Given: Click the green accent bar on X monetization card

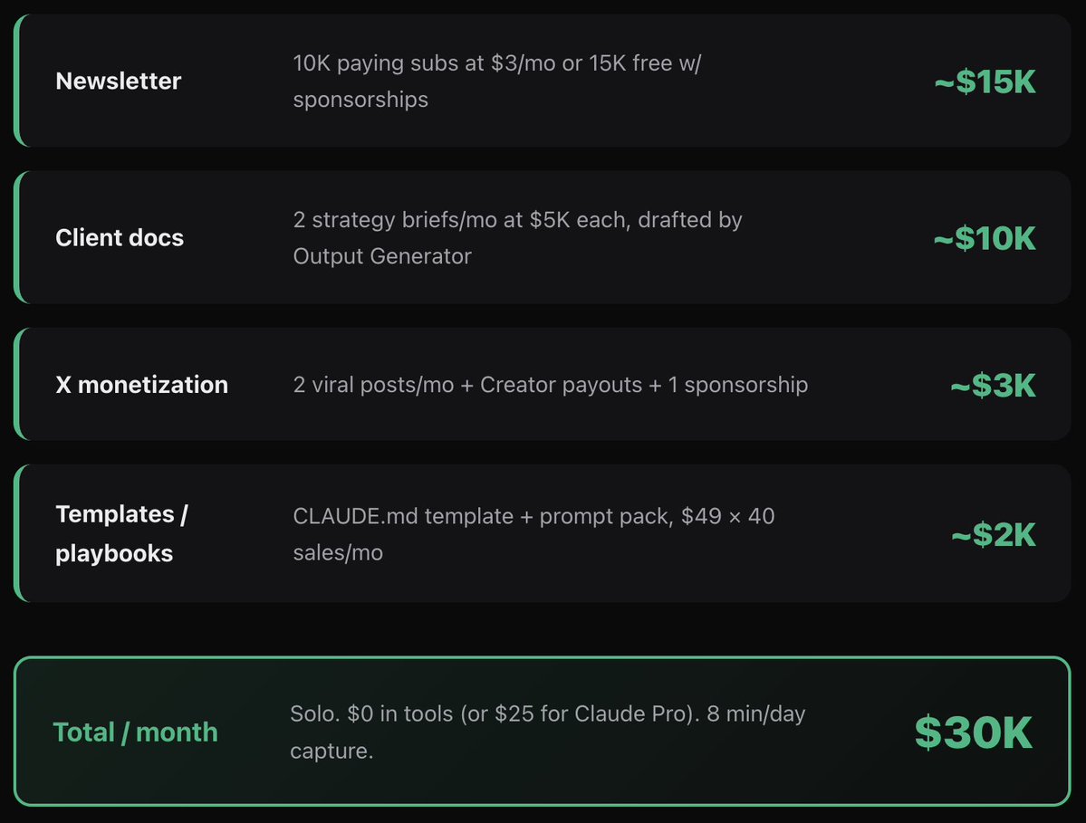Looking at the screenshot, I should coord(16,385).
